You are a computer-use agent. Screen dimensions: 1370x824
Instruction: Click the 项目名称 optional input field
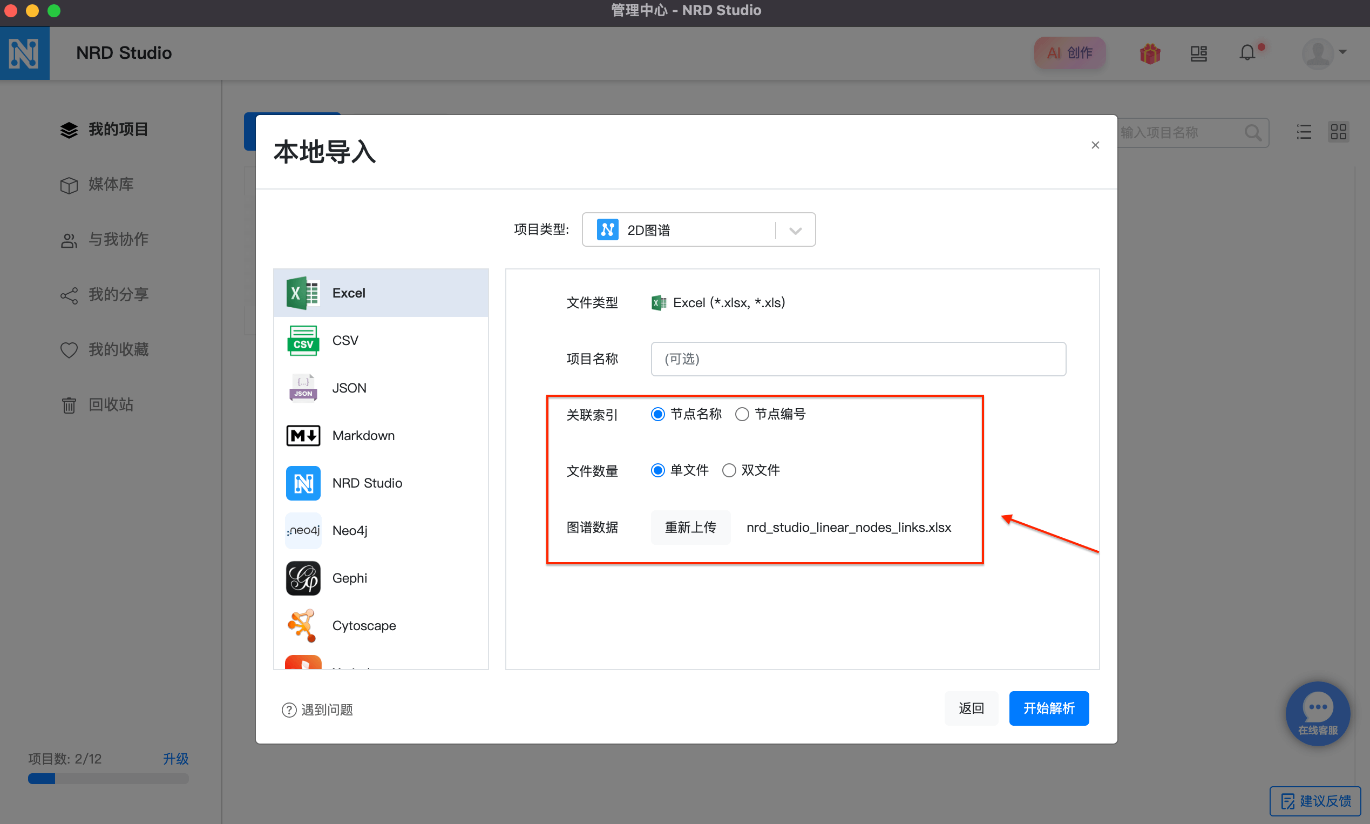(x=858, y=359)
